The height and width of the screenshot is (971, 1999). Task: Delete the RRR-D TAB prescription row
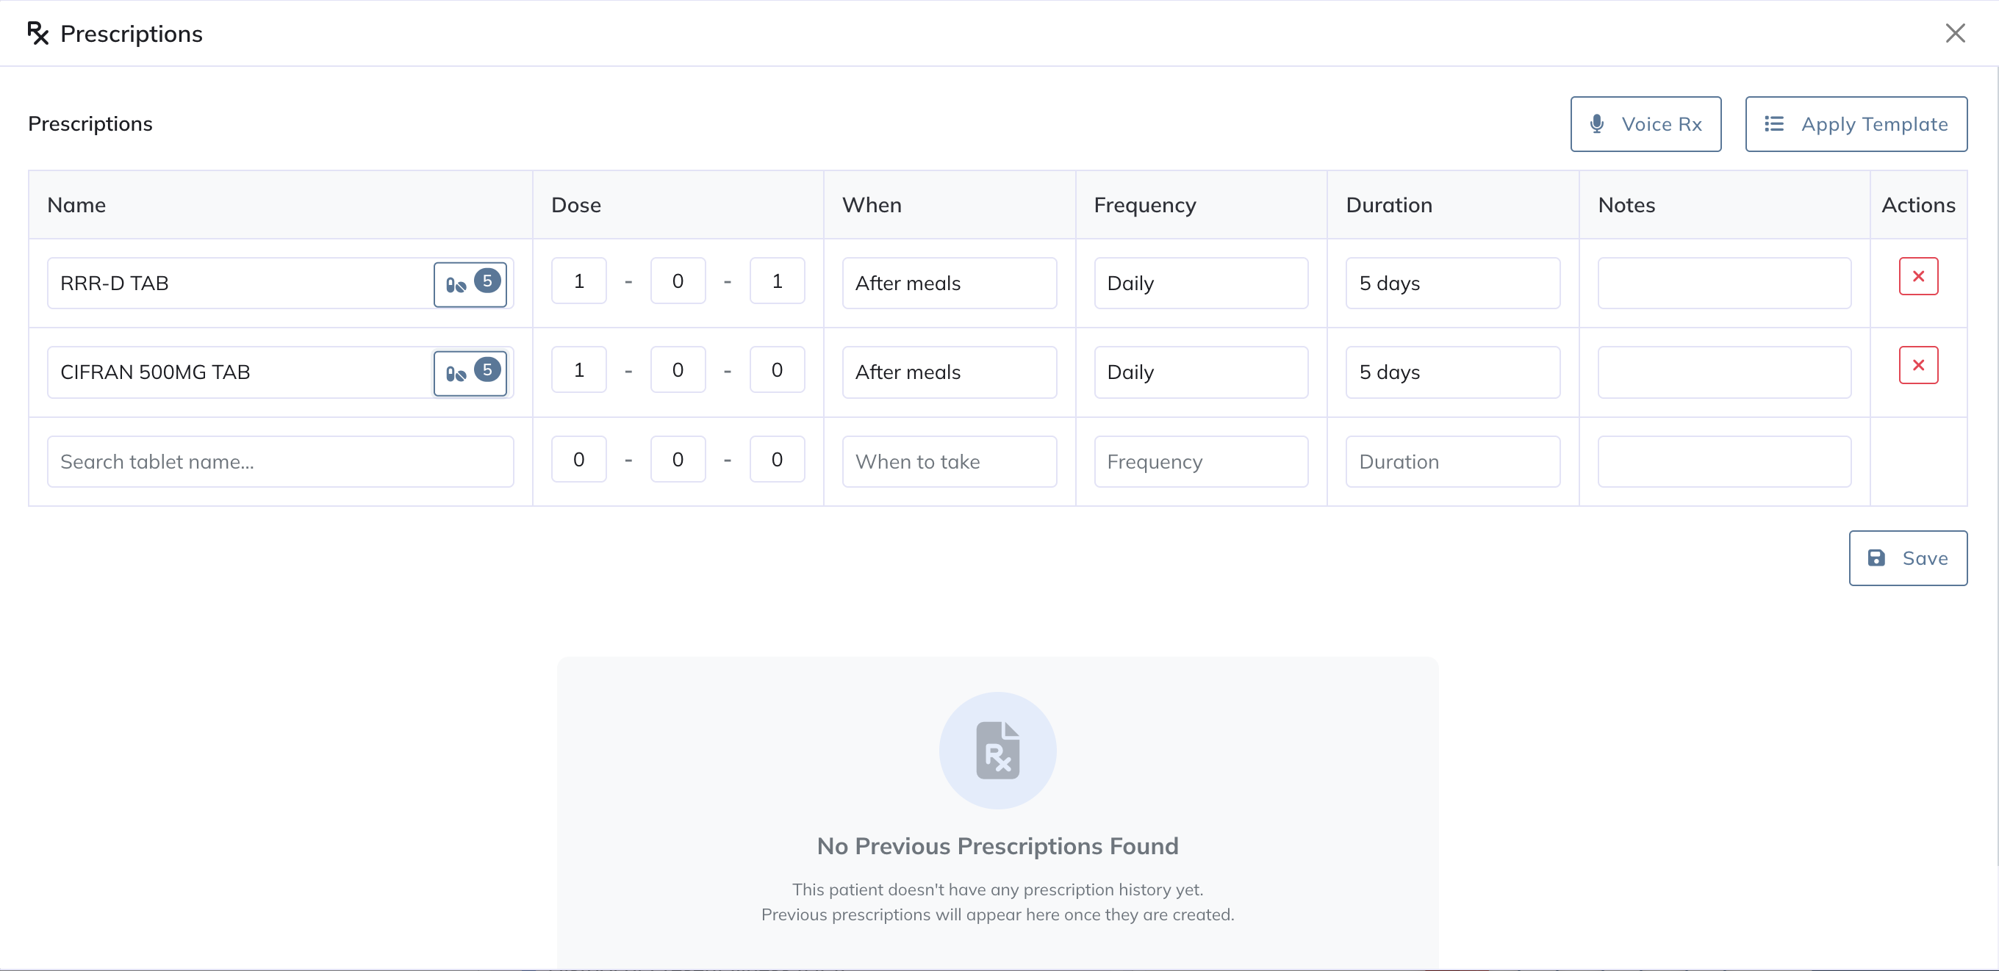tap(1917, 277)
